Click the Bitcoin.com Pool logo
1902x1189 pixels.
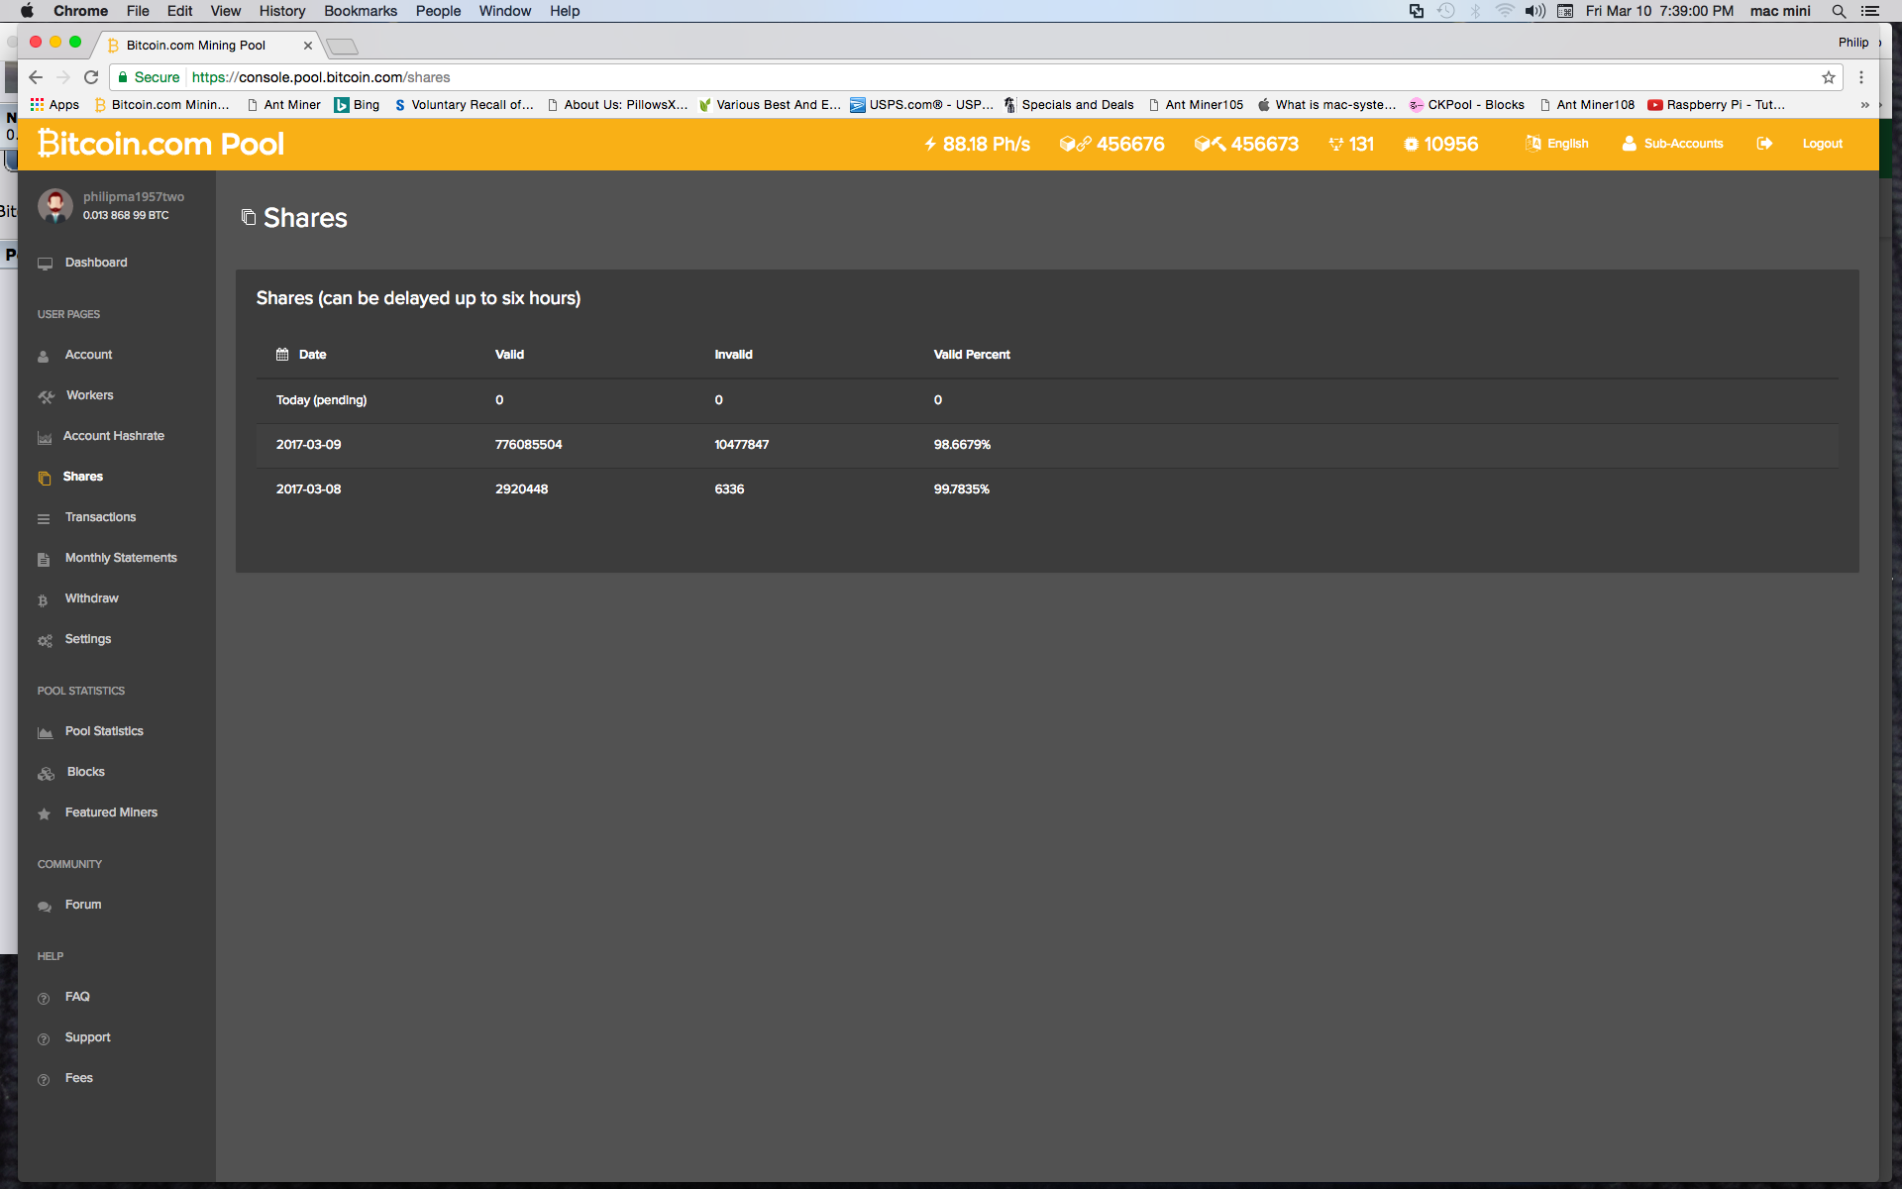click(161, 144)
